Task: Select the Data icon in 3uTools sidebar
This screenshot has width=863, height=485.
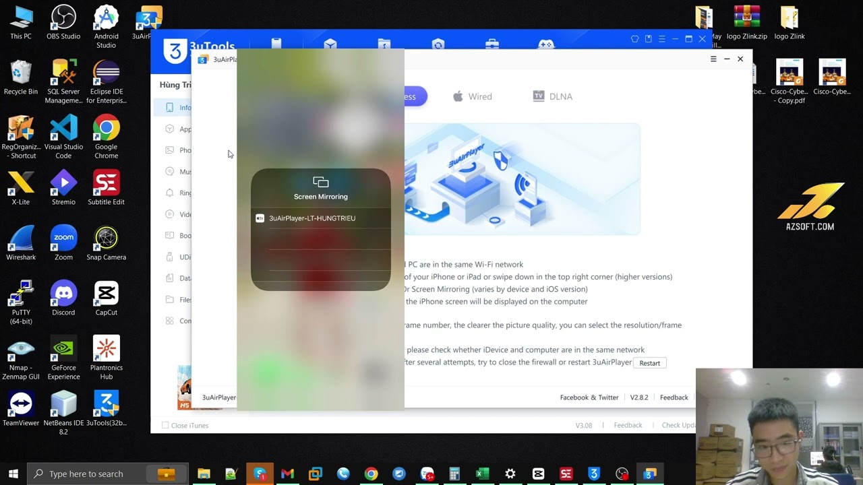Action: (169, 278)
